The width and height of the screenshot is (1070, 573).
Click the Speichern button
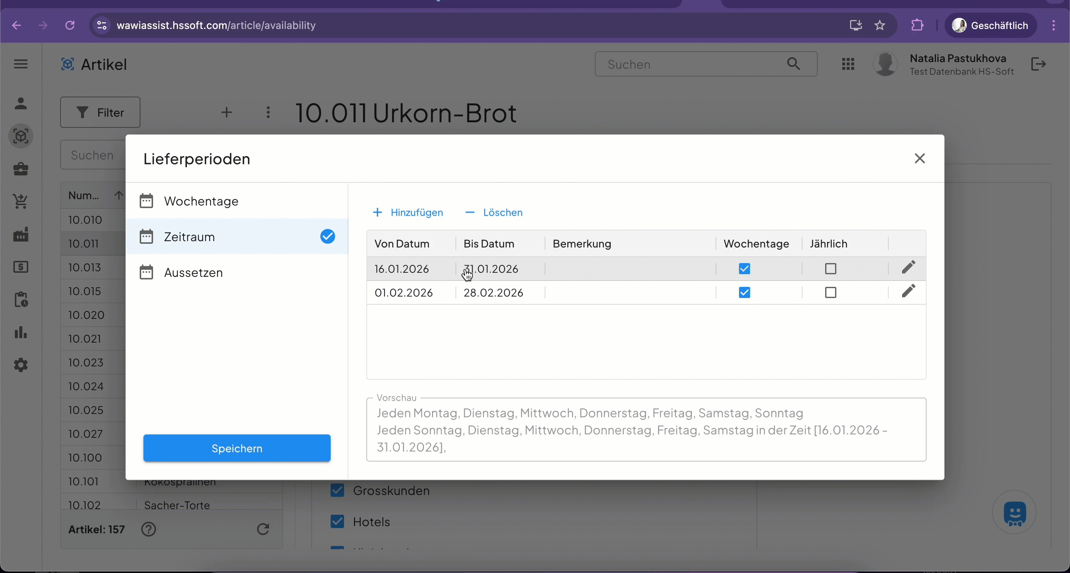pyautogui.click(x=237, y=449)
